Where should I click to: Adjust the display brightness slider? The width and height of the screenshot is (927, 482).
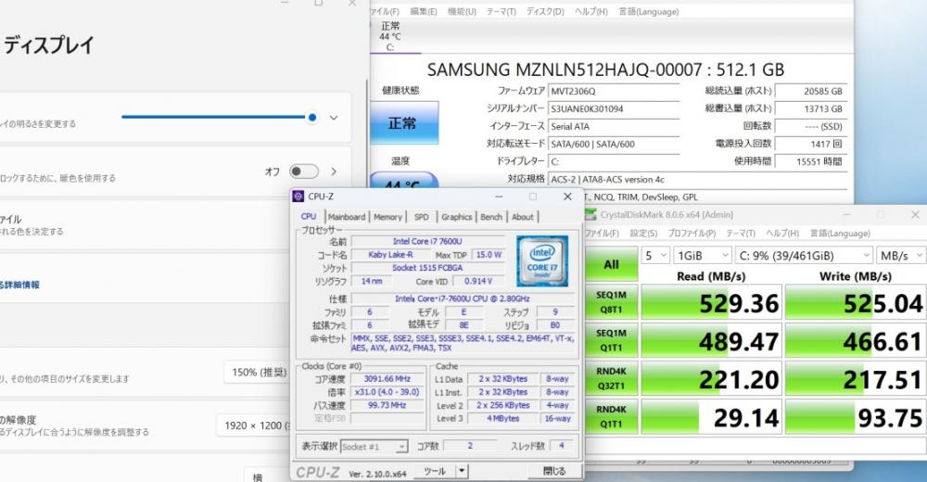coord(219,117)
